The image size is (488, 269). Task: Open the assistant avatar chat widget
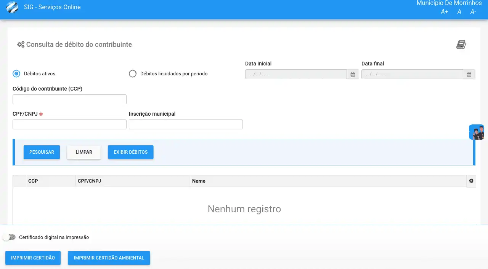click(x=477, y=132)
